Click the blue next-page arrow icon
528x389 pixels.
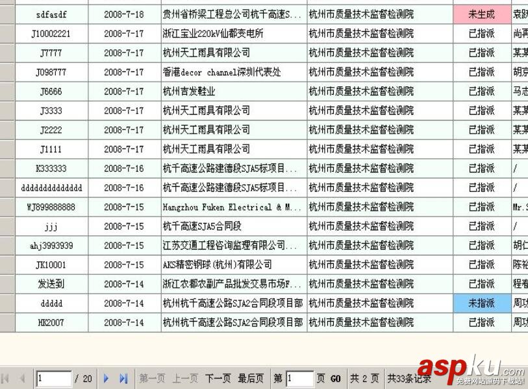[107, 378]
